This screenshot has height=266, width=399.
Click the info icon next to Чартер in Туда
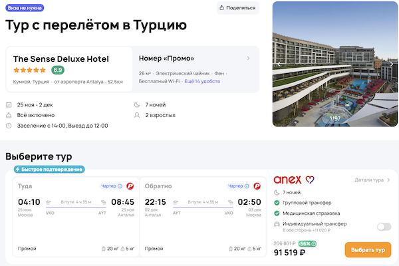tap(120, 186)
